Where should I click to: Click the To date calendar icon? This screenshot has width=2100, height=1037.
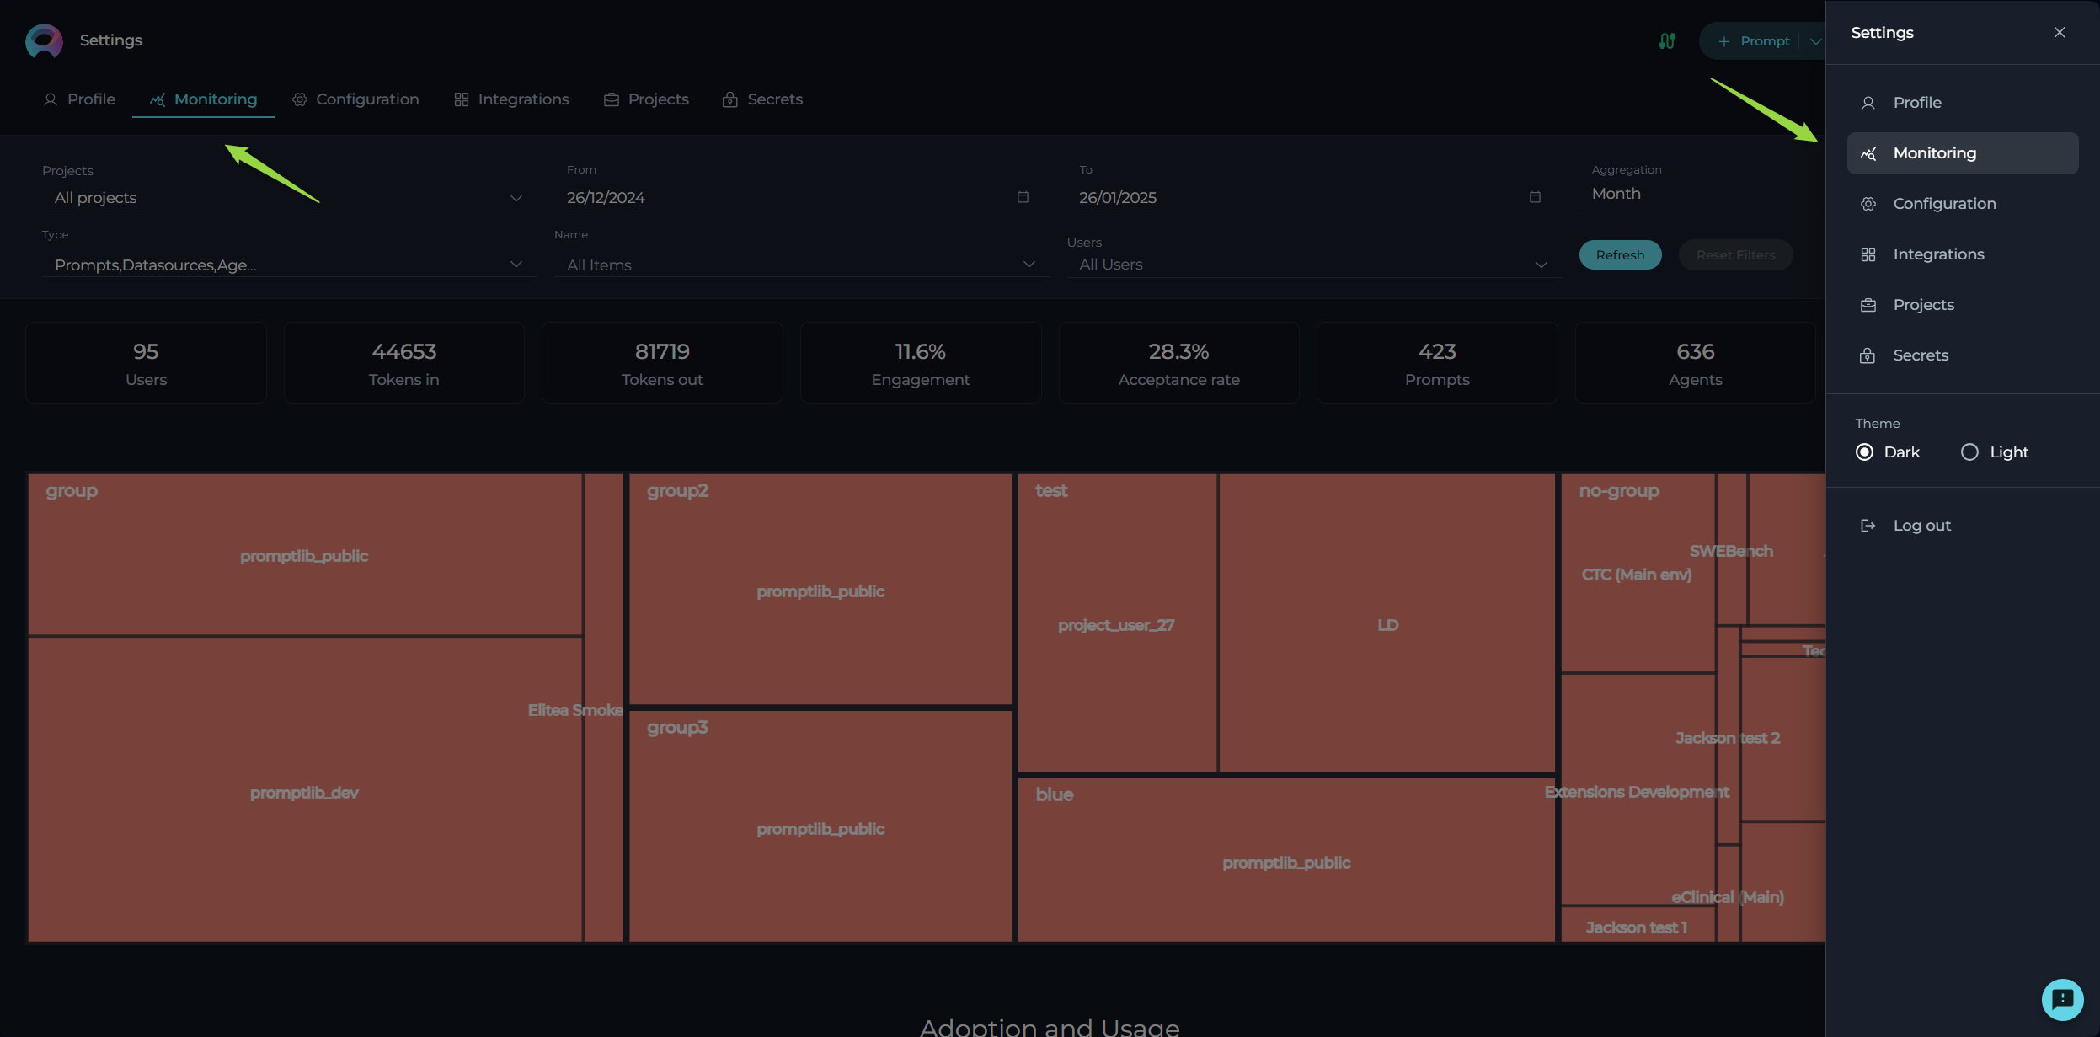point(1535,197)
